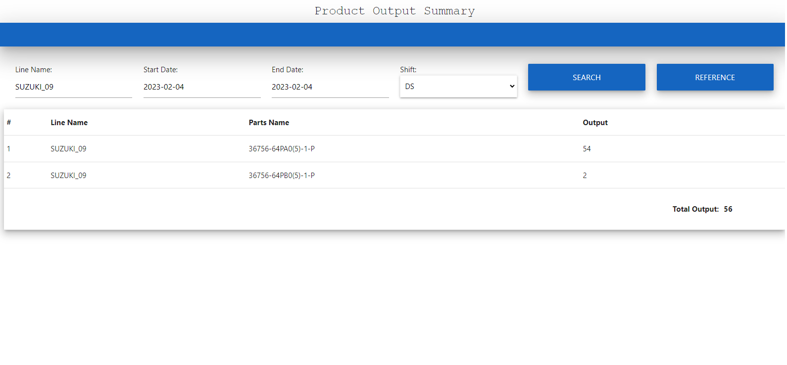Click the Product Output Summary title
This screenshot has height=365, width=787.
click(394, 11)
